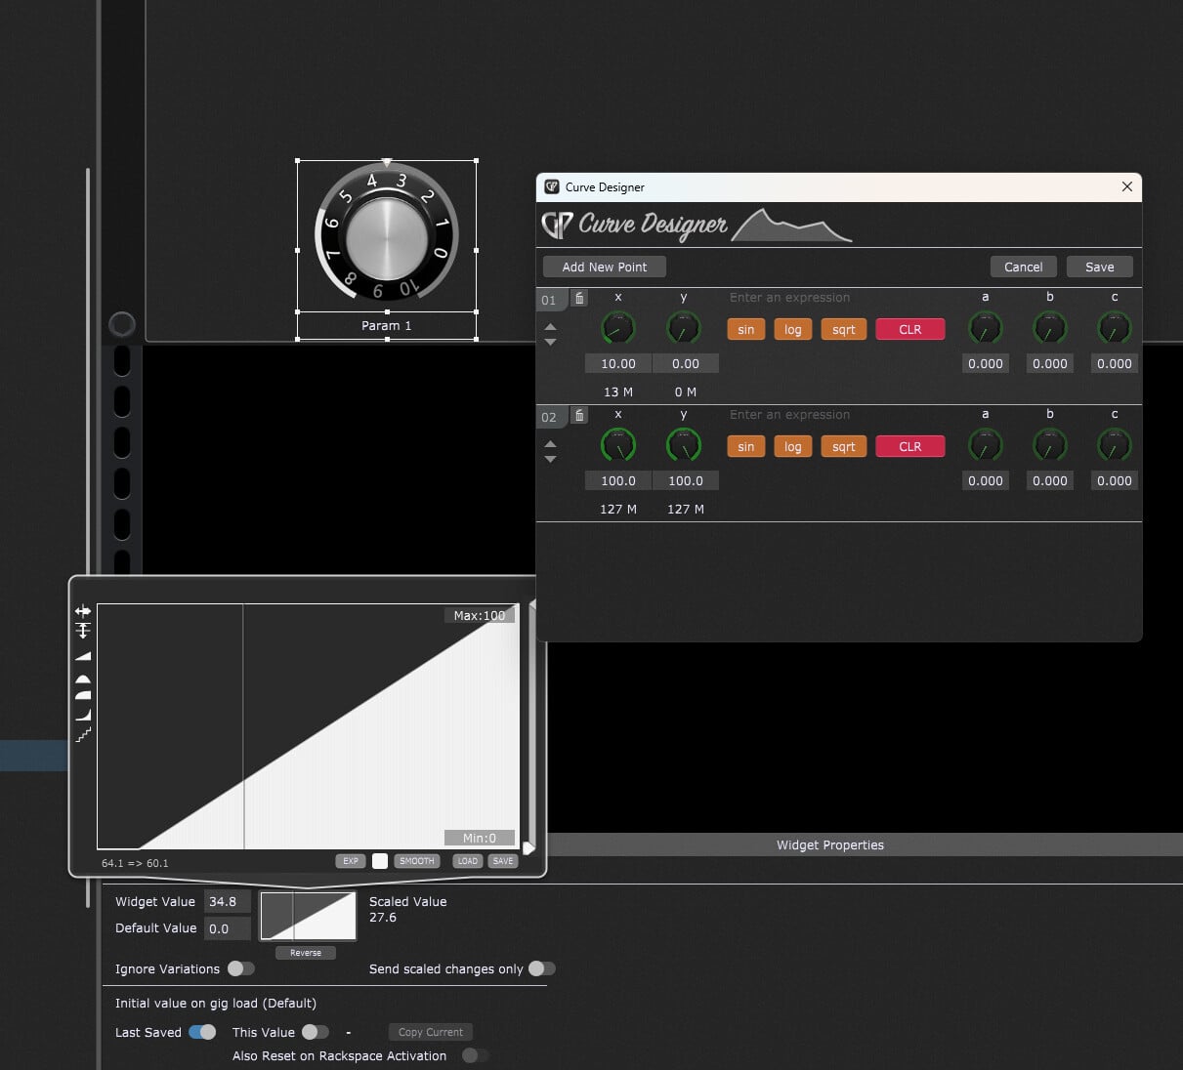Screen dimensions: 1183x1070
Task: Click the Widget Value input field
Action: click(x=227, y=901)
